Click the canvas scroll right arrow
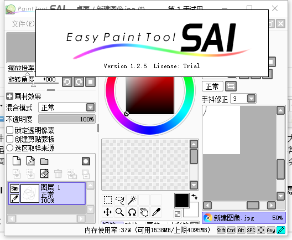This screenshot has width=292, height=240. tap(272, 206)
